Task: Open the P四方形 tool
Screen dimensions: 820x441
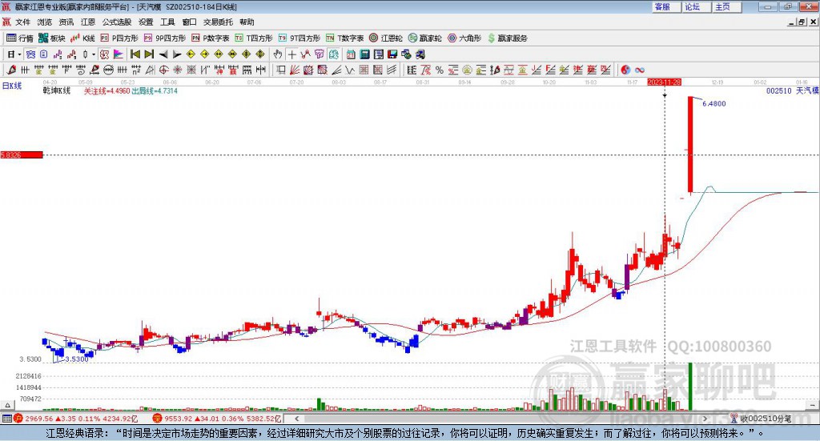Action: point(119,38)
